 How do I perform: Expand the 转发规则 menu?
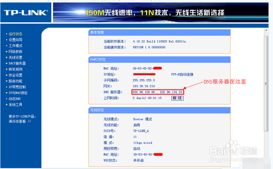click(x=15, y=69)
